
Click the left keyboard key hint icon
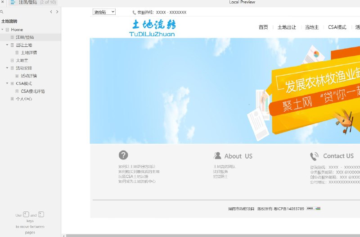26,214
